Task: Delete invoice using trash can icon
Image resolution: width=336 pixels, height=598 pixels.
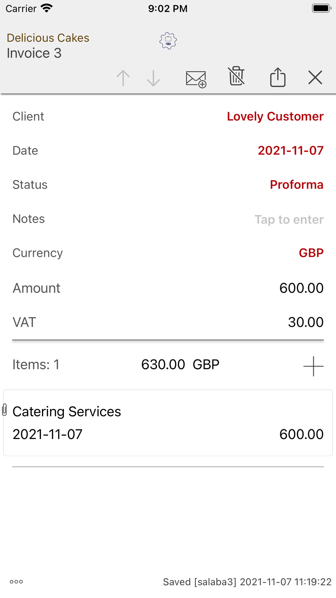Action: click(237, 76)
